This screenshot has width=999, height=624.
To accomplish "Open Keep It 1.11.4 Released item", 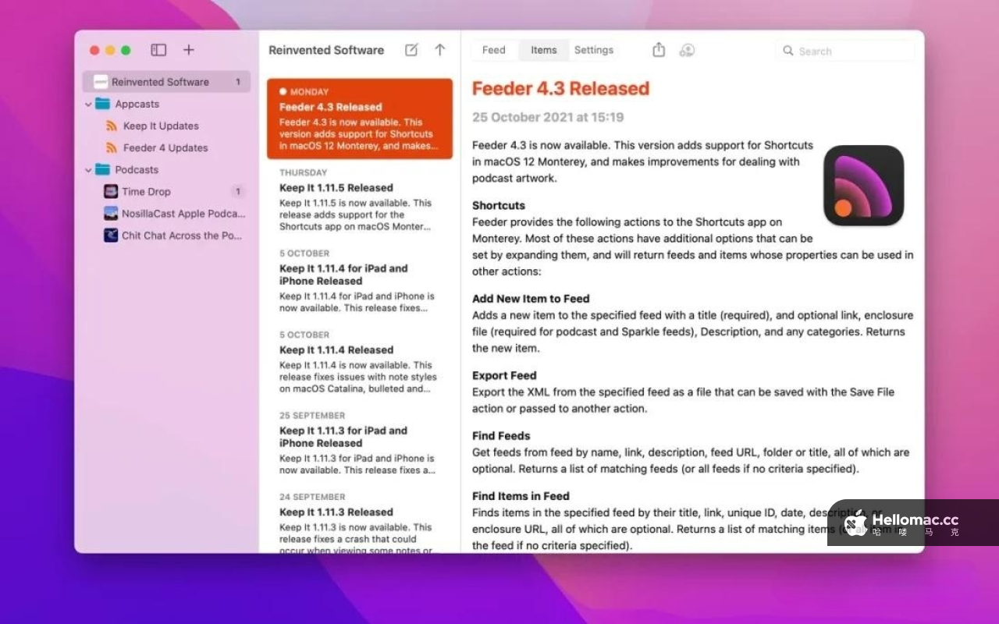I will coord(359,362).
